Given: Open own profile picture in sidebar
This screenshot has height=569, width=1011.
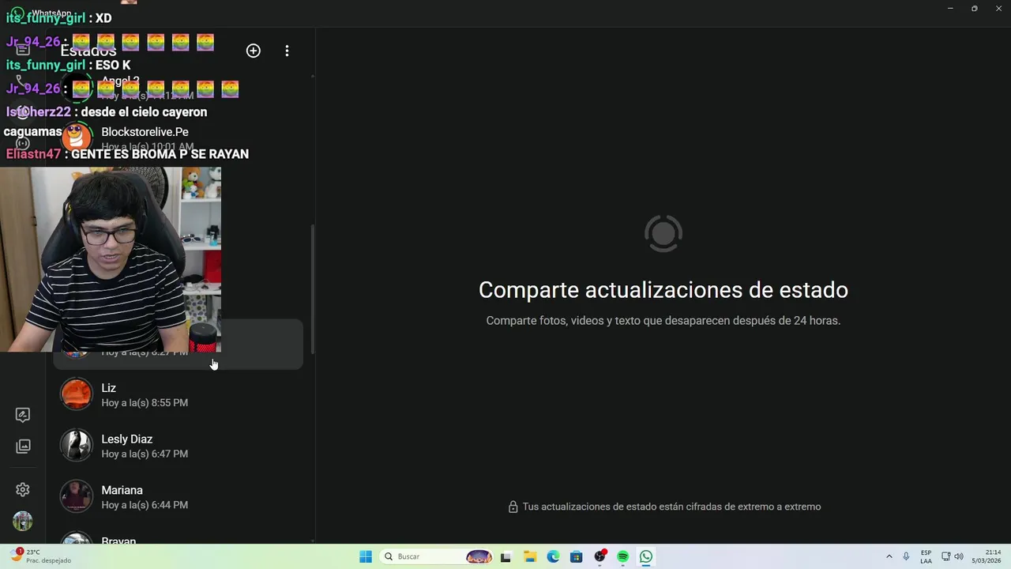Looking at the screenshot, I should 23,521.
